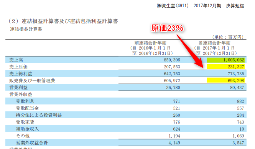
Task: Click the column header 前連結会計年度
Action: click(x=150, y=43)
